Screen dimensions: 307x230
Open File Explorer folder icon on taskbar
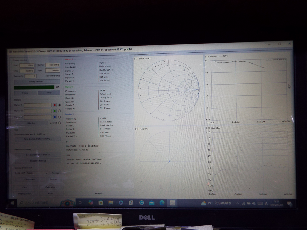[111, 203]
